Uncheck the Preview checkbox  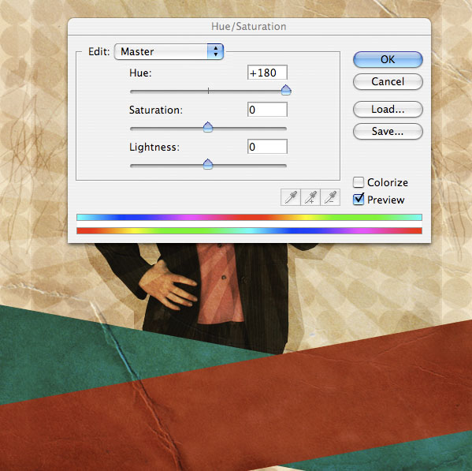tap(359, 200)
